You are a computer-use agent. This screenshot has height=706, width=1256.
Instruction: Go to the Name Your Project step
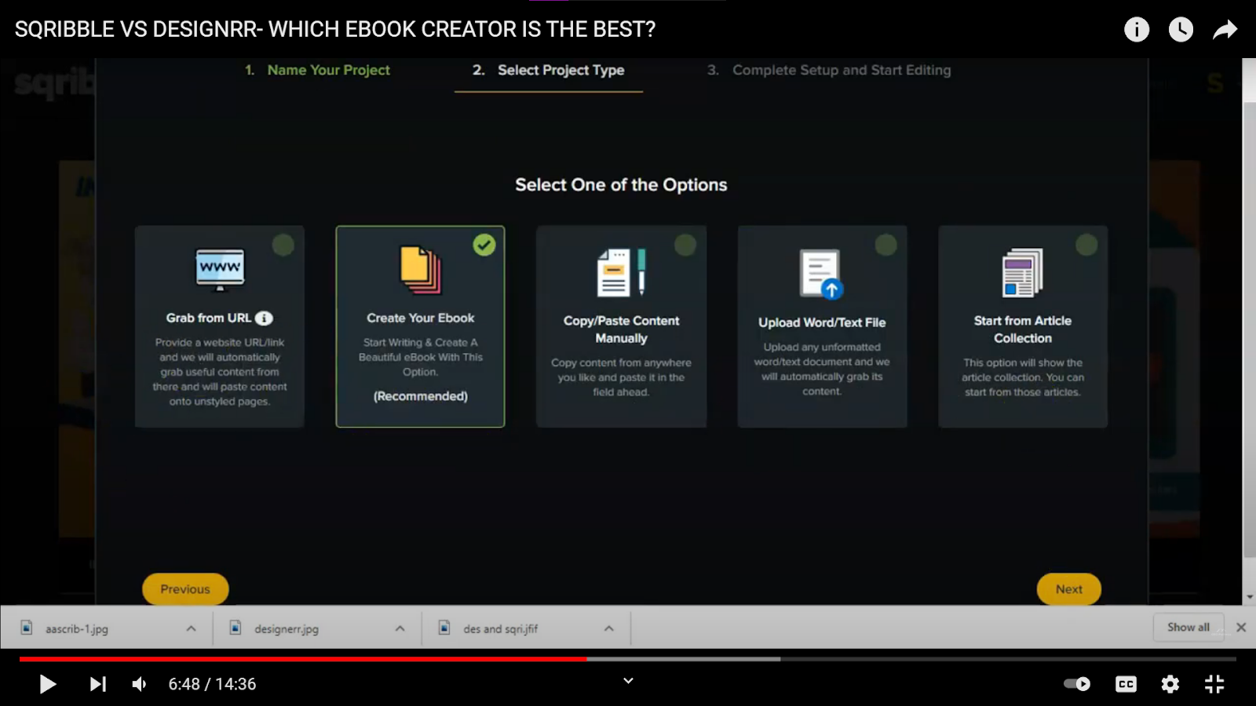tap(317, 70)
